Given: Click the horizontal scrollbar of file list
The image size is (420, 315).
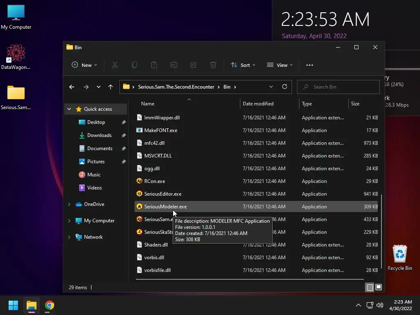Looking at the screenshot, I should pyautogui.click(x=250, y=279).
